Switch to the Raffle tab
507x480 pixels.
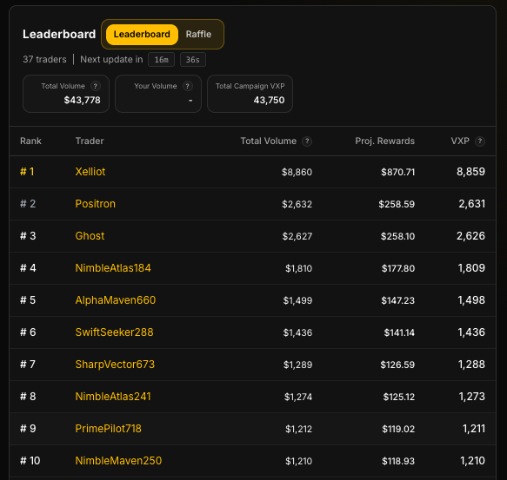[198, 34]
